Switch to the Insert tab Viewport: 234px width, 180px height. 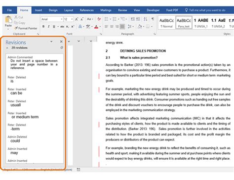[x=39, y=10]
